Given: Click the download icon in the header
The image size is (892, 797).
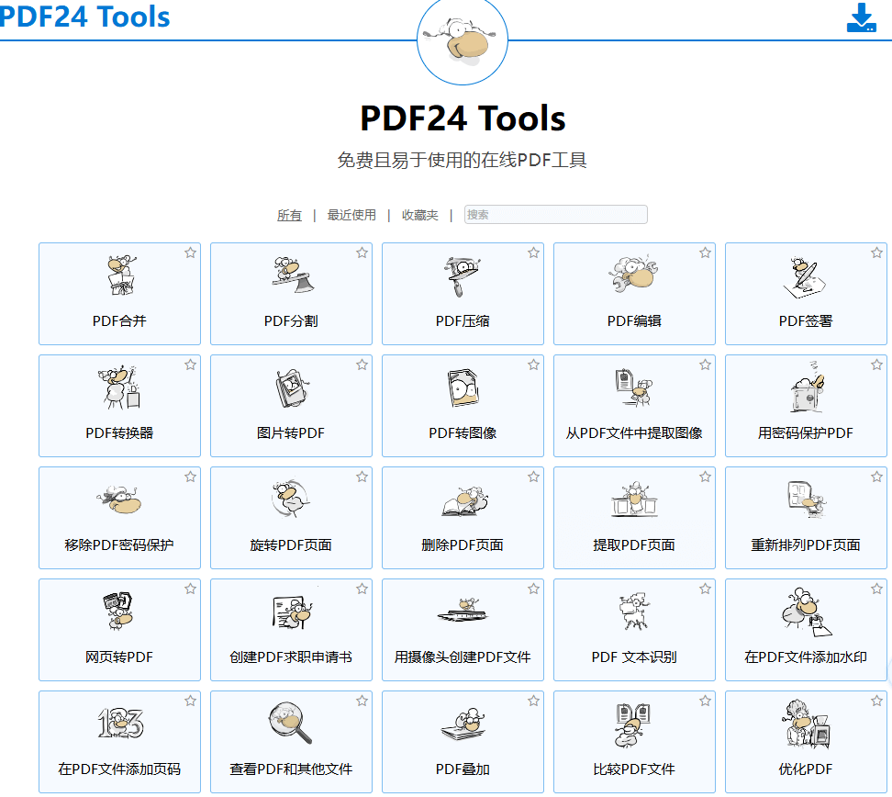Looking at the screenshot, I should (862, 17).
